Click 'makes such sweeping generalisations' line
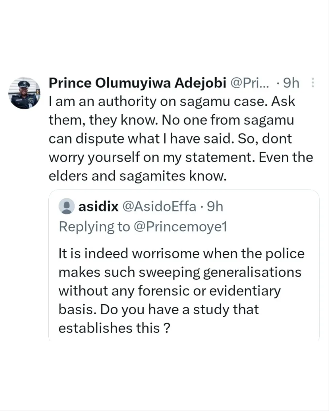 click(x=180, y=272)
